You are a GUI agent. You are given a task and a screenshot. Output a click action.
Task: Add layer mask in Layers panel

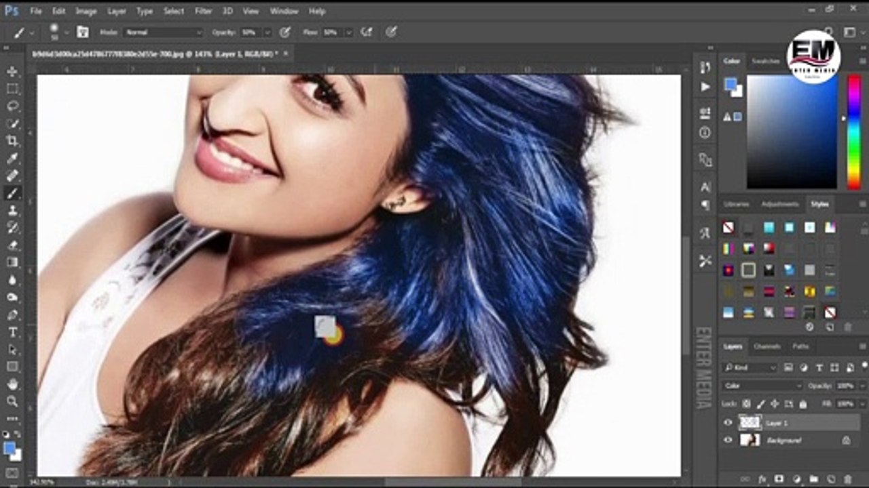[779, 479]
